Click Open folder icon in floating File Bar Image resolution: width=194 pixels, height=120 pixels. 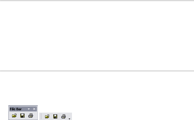click(14, 116)
